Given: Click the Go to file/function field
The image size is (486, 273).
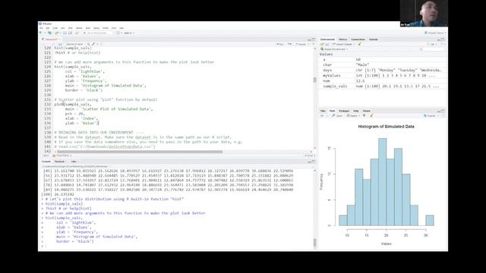Looking at the screenshot, I should click(97, 33).
